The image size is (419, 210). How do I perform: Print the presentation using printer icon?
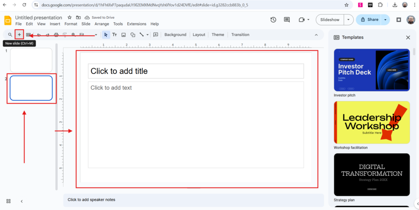click(56, 35)
